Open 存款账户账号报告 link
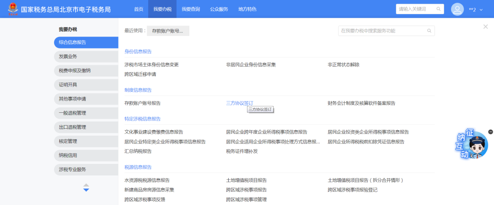This screenshot has height=205, width=494. click(x=142, y=103)
